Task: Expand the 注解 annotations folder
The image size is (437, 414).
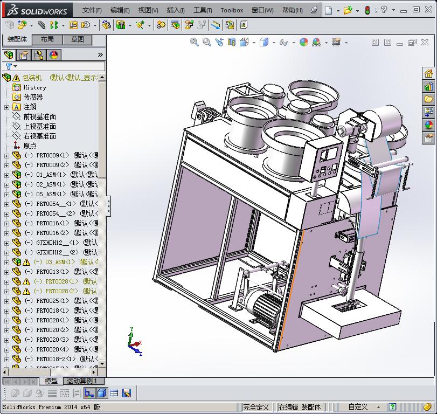Action: [x=6, y=107]
